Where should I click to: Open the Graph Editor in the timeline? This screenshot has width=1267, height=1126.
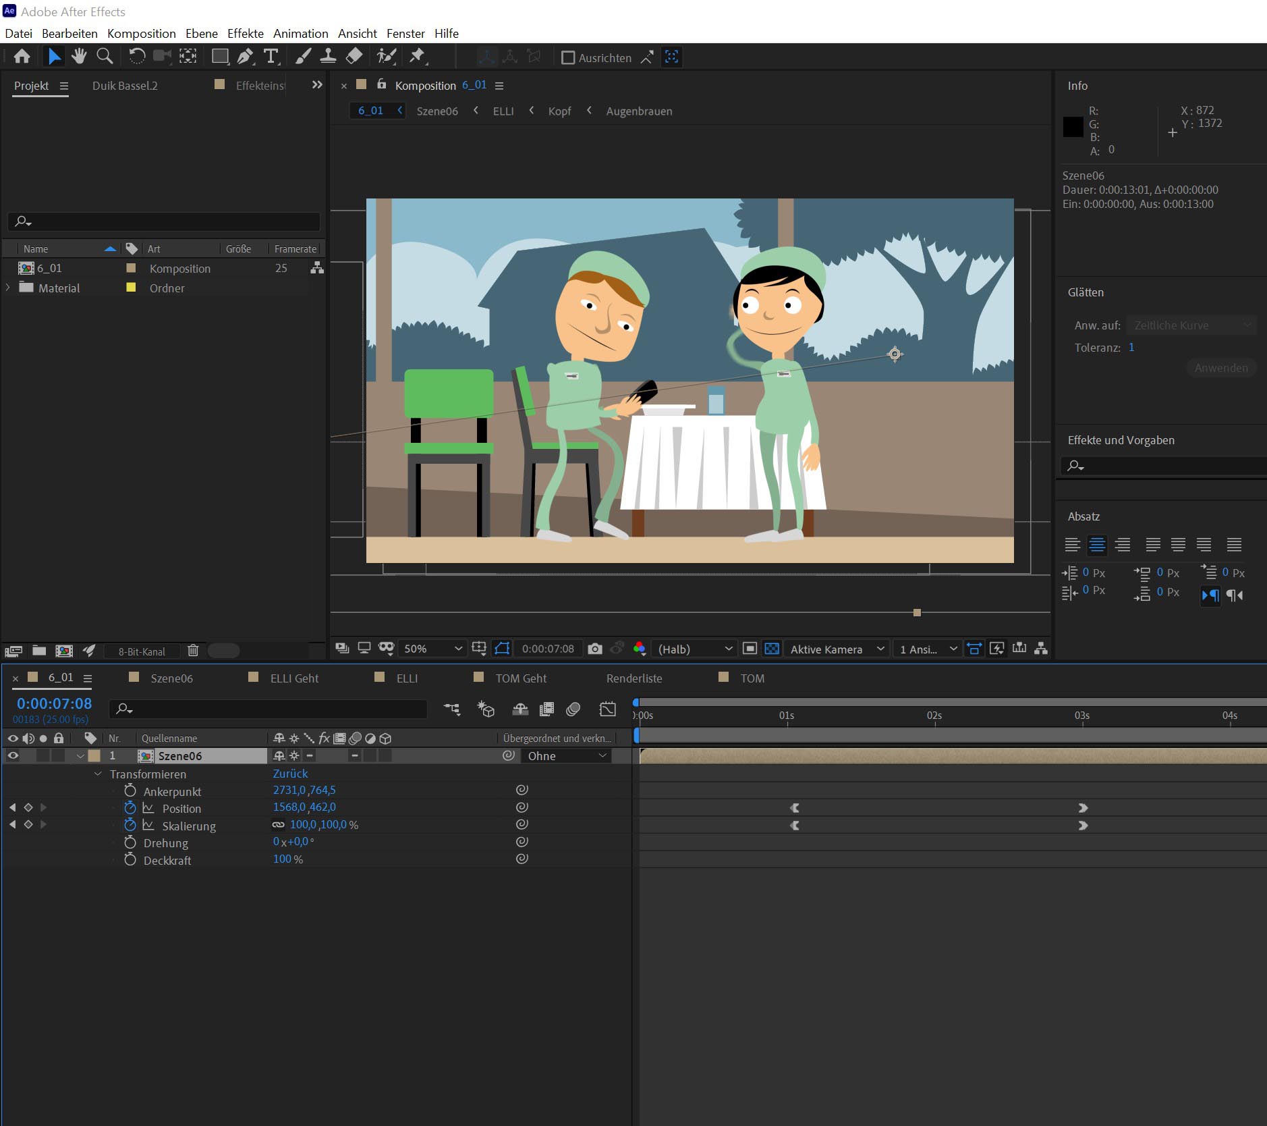coord(607,708)
